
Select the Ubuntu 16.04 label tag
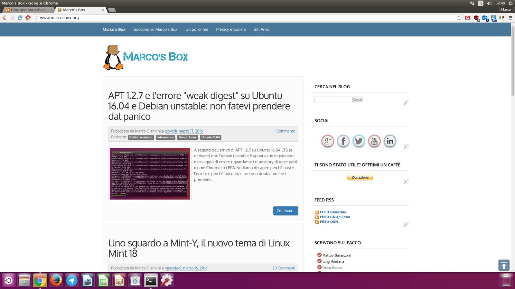pos(211,137)
